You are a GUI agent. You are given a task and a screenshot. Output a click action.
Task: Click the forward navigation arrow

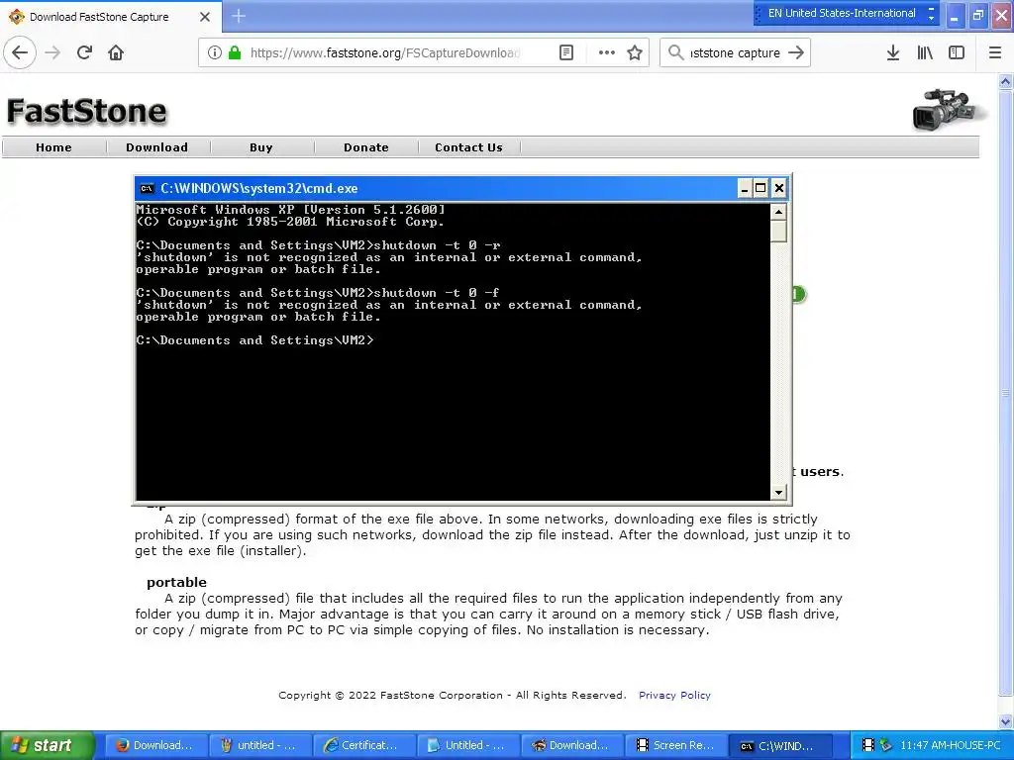point(53,52)
